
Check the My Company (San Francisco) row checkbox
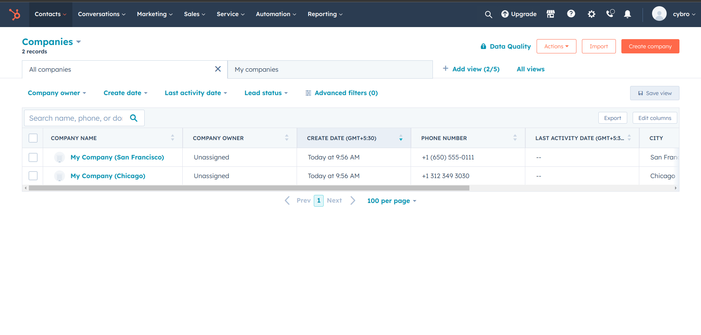coord(33,157)
